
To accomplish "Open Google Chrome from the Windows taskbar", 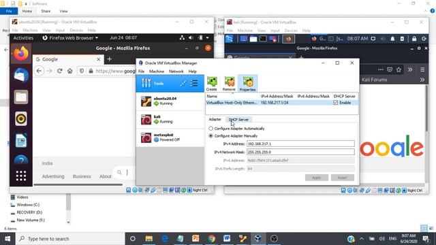I will (x=211, y=239).
